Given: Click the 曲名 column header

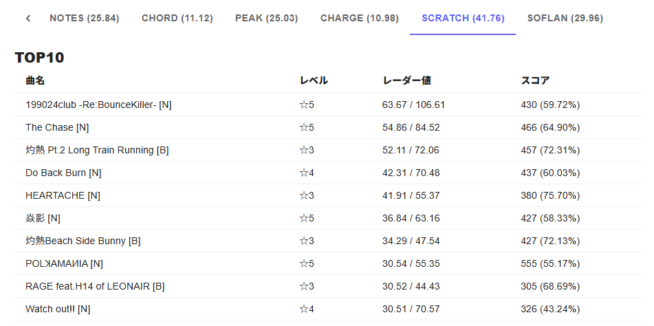Looking at the screenshot, I should 35,80.
